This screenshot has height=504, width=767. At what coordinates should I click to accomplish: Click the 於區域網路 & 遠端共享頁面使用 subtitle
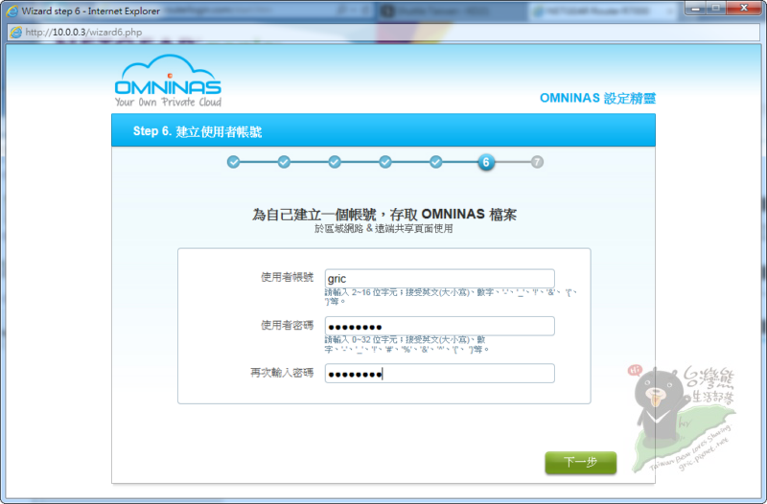383,228
